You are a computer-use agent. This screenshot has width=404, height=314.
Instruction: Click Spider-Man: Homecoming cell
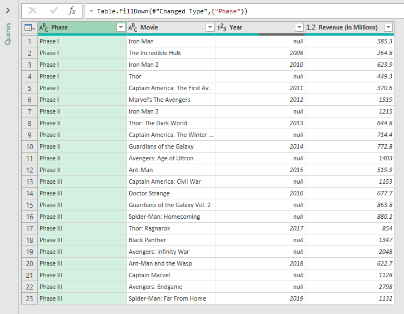(171, 217)
